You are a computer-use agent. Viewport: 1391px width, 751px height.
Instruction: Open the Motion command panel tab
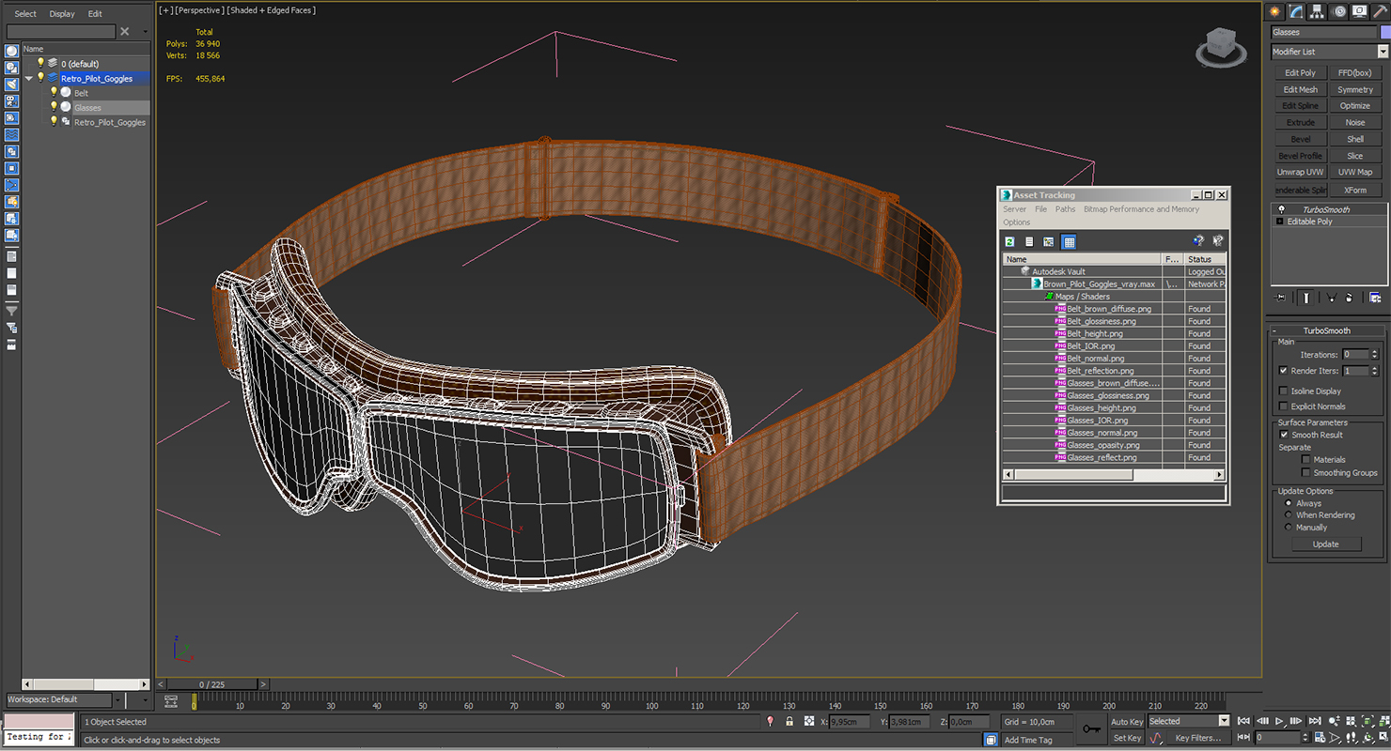pos(1339,11)
